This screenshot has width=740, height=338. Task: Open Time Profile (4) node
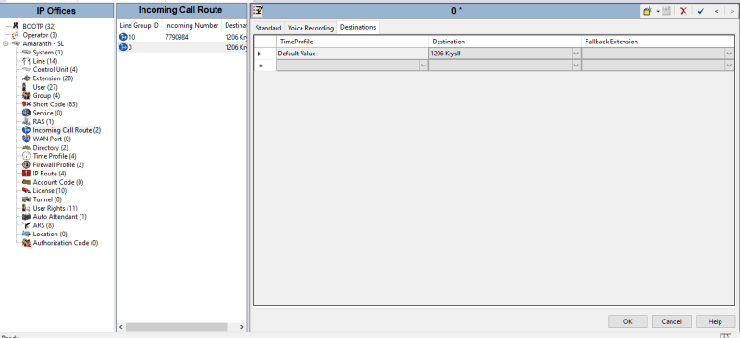(55, 156)
